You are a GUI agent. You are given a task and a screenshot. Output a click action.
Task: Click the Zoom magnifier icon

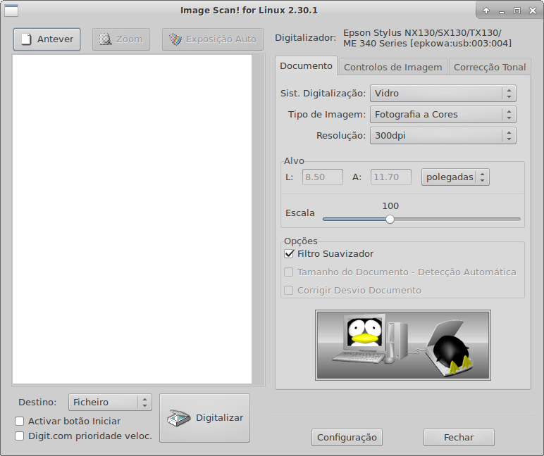106,39
